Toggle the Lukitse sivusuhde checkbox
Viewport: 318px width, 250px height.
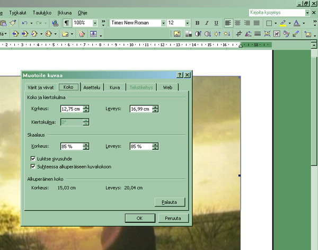(x=33, y=158)
